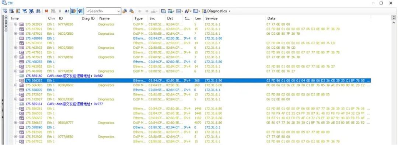Click the Time column header
The image size is (398, 145).
click(x=14, y=18)
